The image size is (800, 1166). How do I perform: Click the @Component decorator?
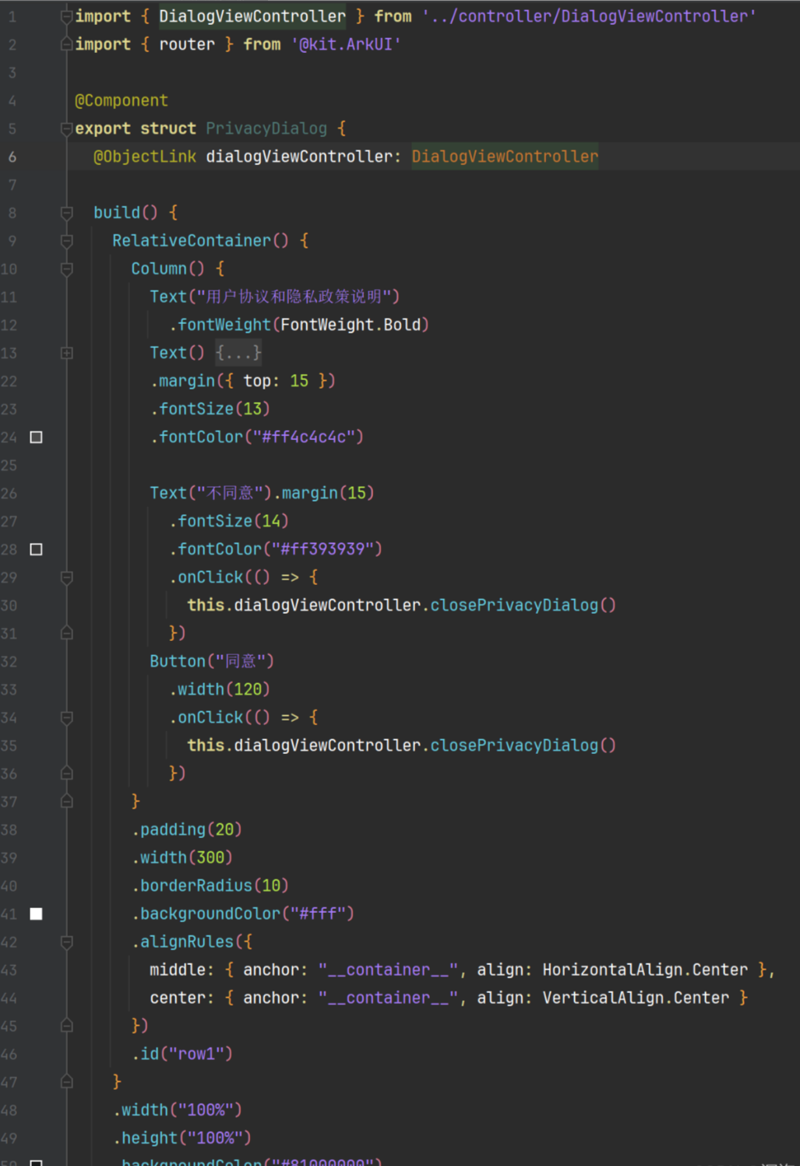tap(122, 100)
